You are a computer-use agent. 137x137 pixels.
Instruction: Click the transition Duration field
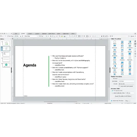[126, 81]
